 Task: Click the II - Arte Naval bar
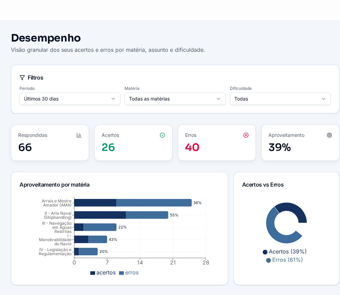coord(121,215)
